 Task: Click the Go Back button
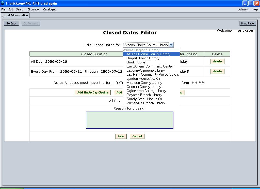point(11,23)
